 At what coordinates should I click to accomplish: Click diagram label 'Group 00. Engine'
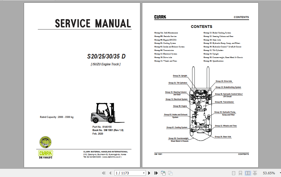click(x=180, y=106)
